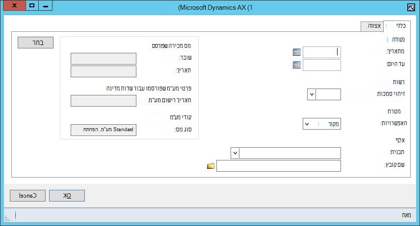Focus the מתאריך date input field
This screenshot has height=226, width=420.
(322, 52)
